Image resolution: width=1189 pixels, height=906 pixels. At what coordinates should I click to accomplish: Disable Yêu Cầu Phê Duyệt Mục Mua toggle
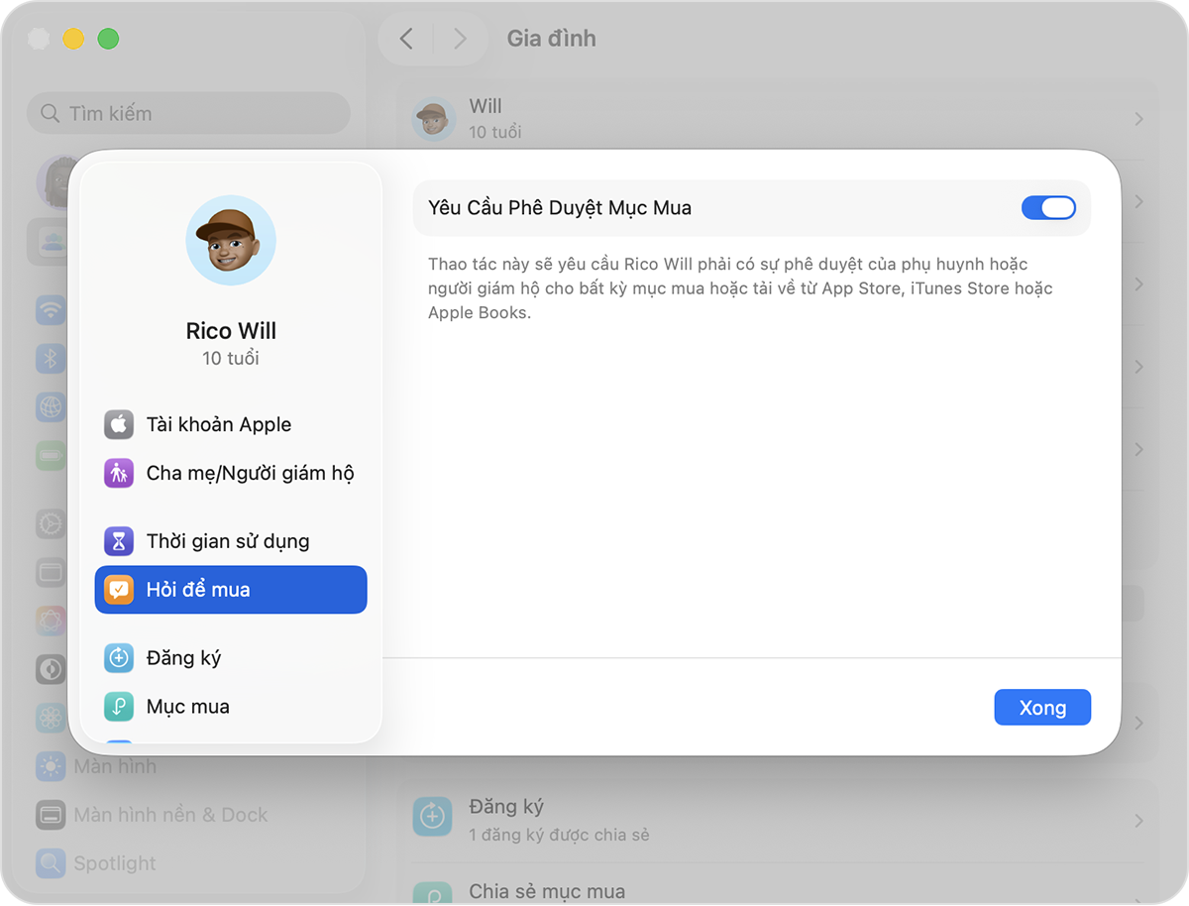[x=1048, y=207]
